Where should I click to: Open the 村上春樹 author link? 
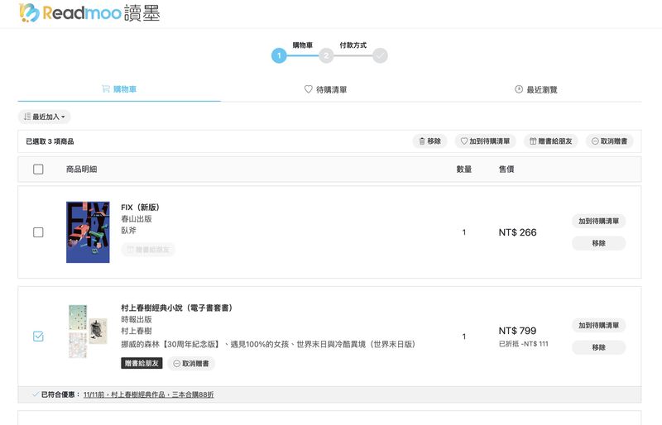pyautogui.click(x=137, y=331)
